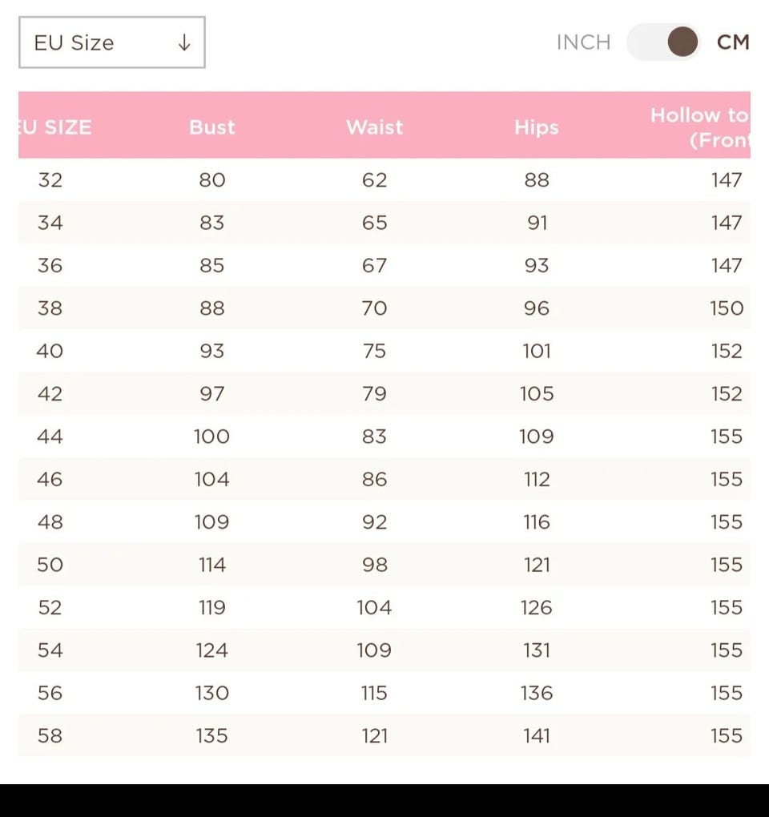Open the EU Size dropdown

111,42
